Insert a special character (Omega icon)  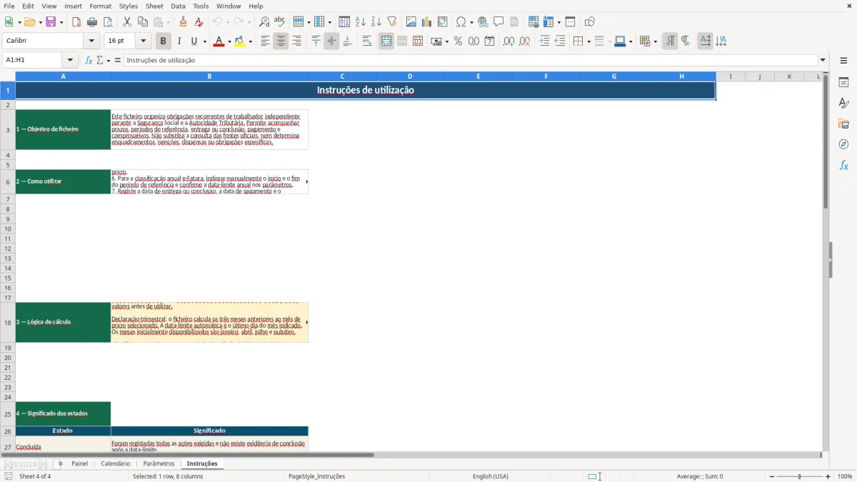click(461, 22)
